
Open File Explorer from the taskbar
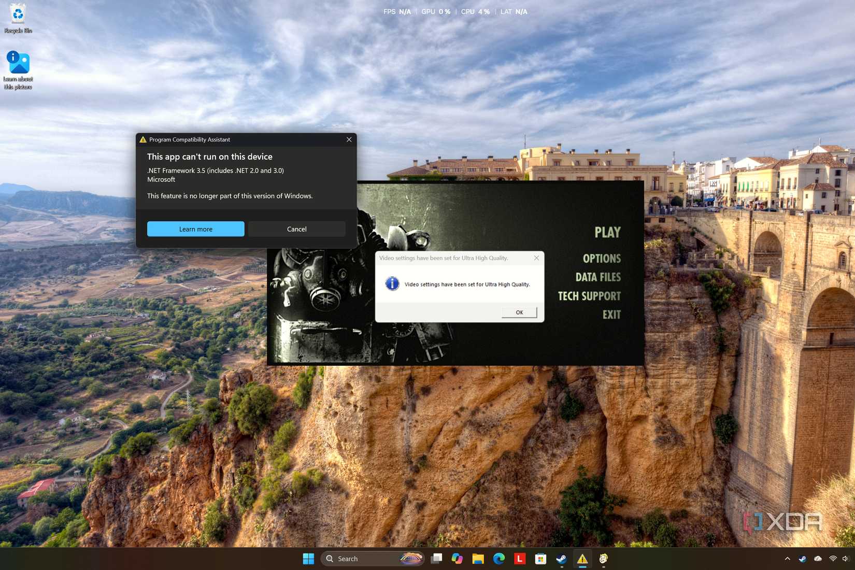tap(478, 559)
